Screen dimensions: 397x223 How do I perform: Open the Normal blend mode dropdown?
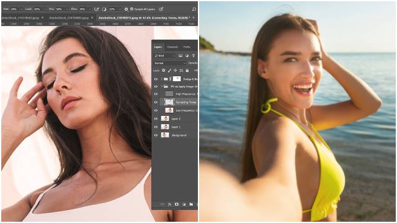[169, 63]
